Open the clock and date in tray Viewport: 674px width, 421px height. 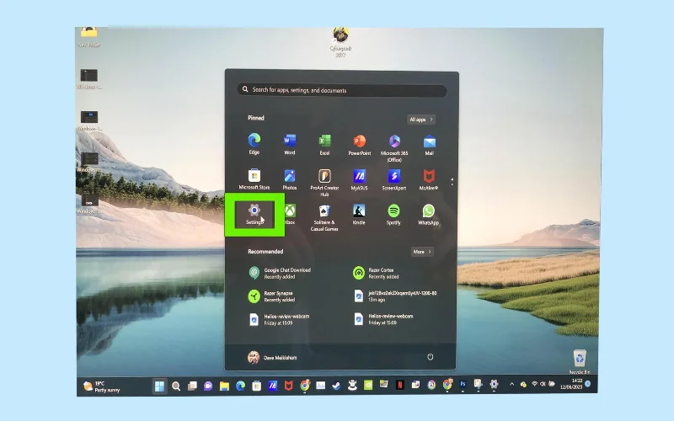tap(571, 384)
